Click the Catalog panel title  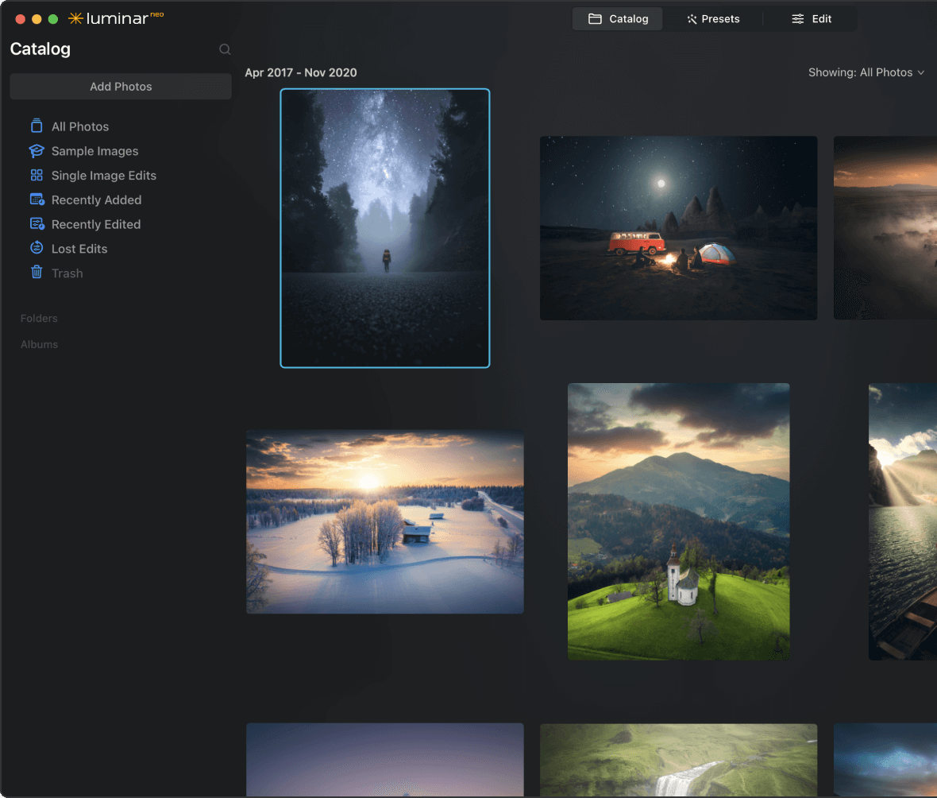[x=40, y=49]
